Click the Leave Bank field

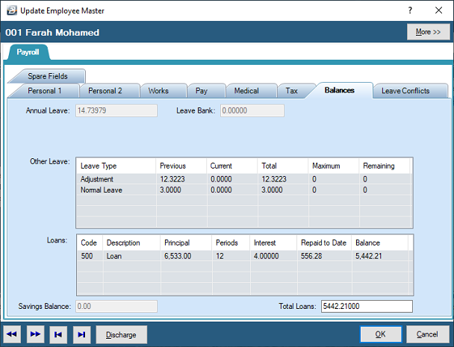pos(252,110)
